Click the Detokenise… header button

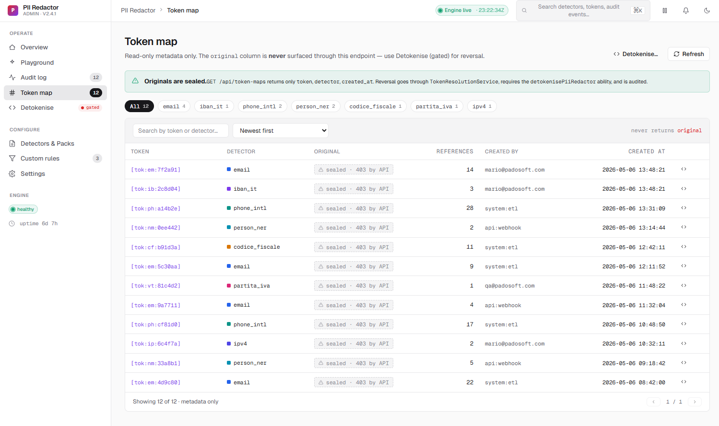tap(636, 54)
